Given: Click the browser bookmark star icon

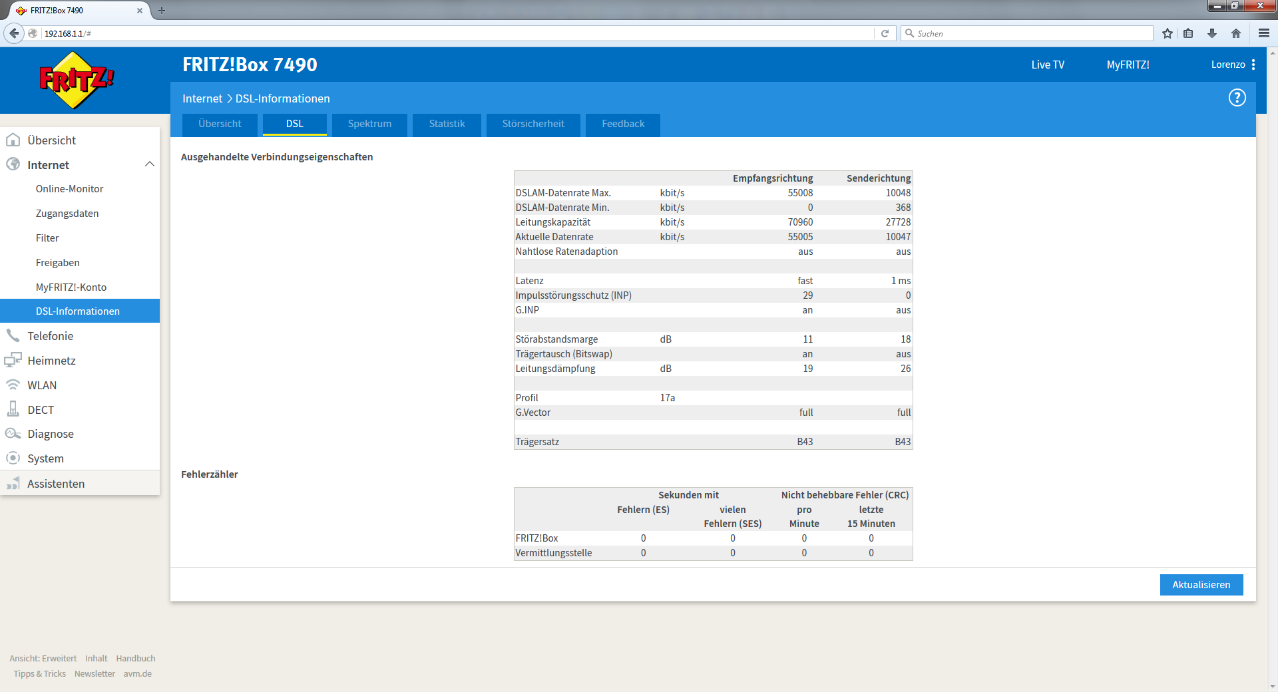Looking at the screenshot, I should tap(1168, 33).
